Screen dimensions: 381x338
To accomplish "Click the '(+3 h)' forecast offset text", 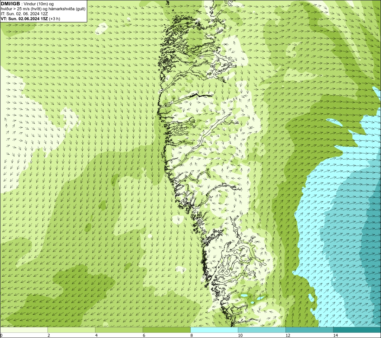I will (x=54, y=19).
